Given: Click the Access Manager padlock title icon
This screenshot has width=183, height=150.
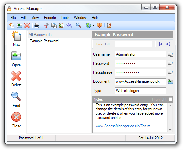Looking at the screenshot, I should click(9, 9).
